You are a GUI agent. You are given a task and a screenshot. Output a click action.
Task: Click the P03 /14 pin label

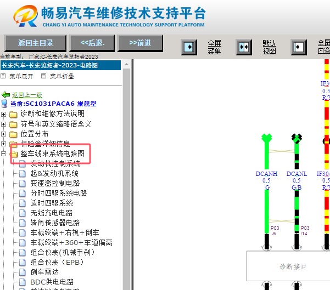pyautogui.click(x=305, y=231)
